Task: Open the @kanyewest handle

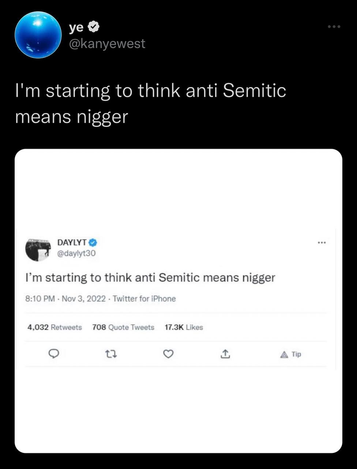Action: point(107,44)
